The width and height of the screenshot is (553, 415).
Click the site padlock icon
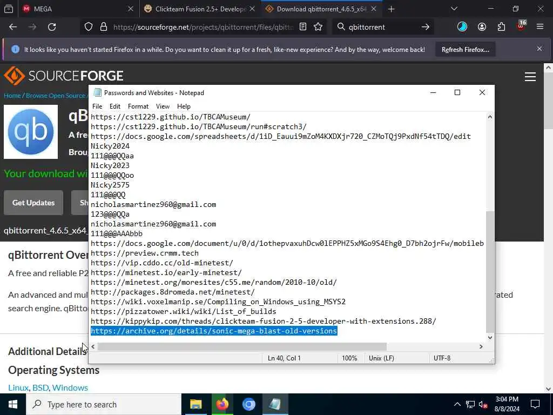[104, 27]
